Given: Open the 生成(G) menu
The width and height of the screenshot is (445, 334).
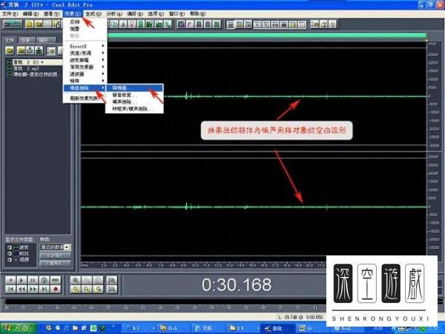Looking at the screenshot, I should 93,13.
